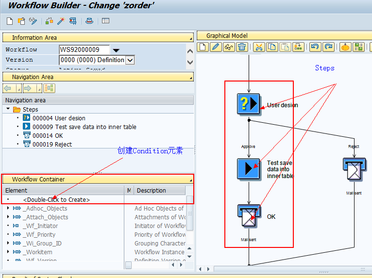Click the test workflow icon
This screenshot has width=372, height=278.
click(73, 21)
